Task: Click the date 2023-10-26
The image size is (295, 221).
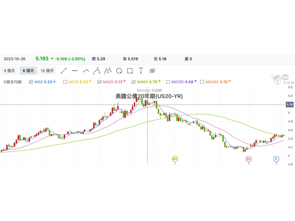Action: click(14, 59)
